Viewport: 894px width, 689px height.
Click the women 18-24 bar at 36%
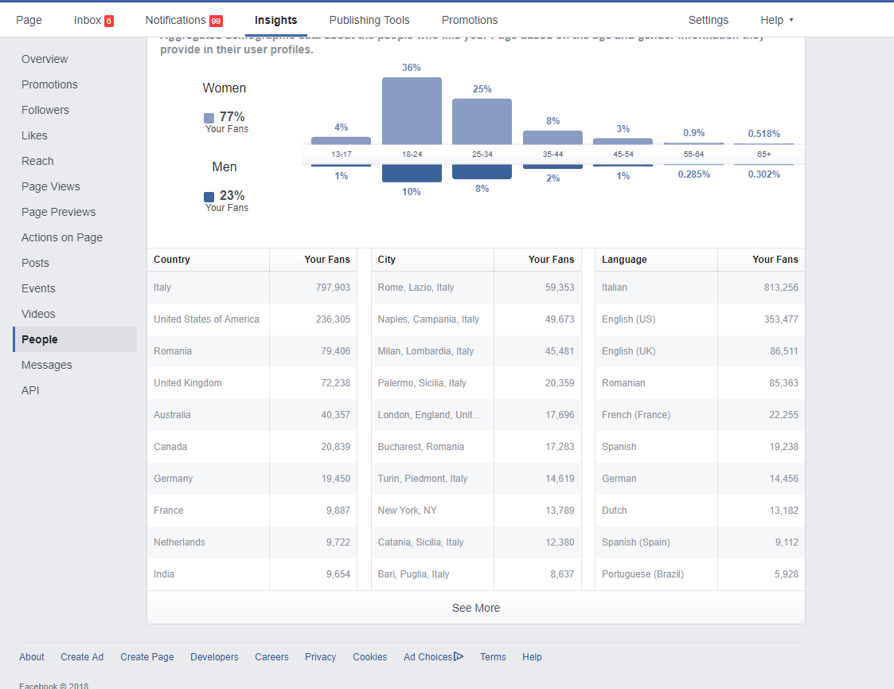(412, 110)
